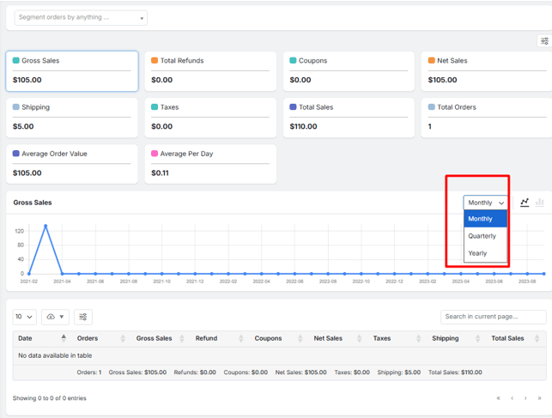Focus the Search in current page field

pos(493,317)
